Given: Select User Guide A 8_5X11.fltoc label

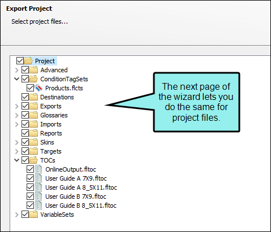Looking at the screenshot, I should [x=81, y=187].
